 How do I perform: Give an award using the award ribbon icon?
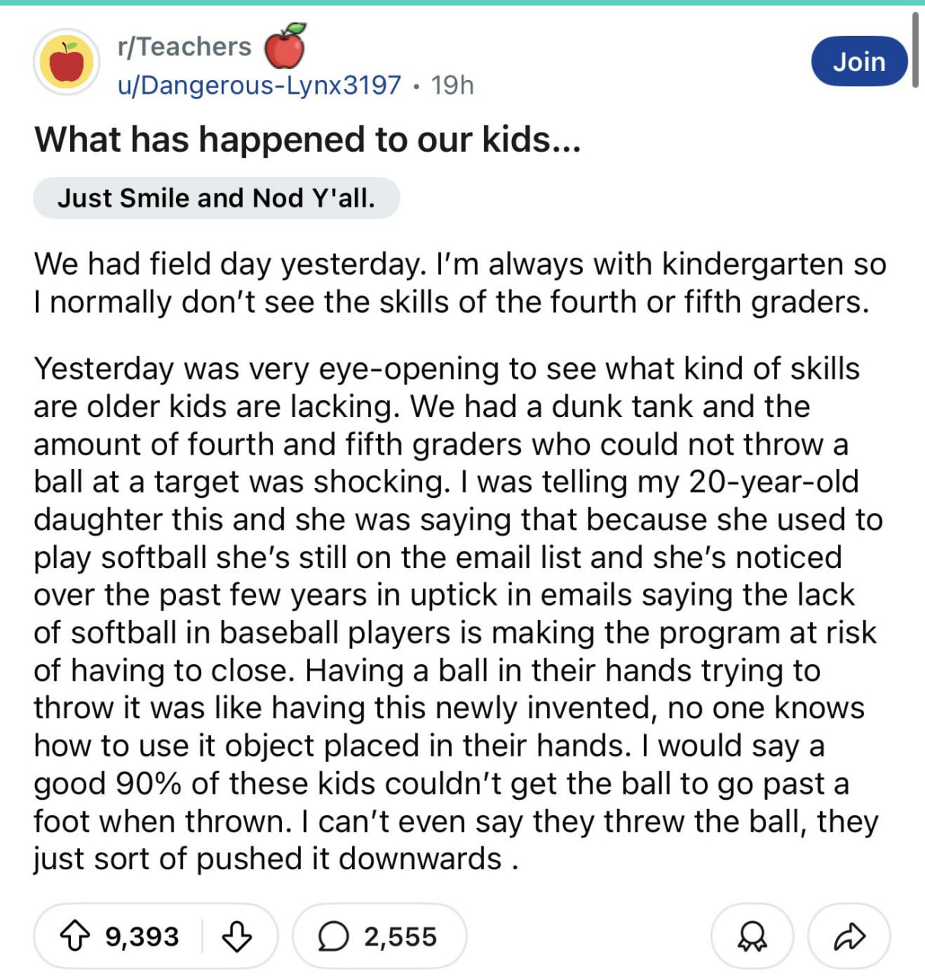753,936
